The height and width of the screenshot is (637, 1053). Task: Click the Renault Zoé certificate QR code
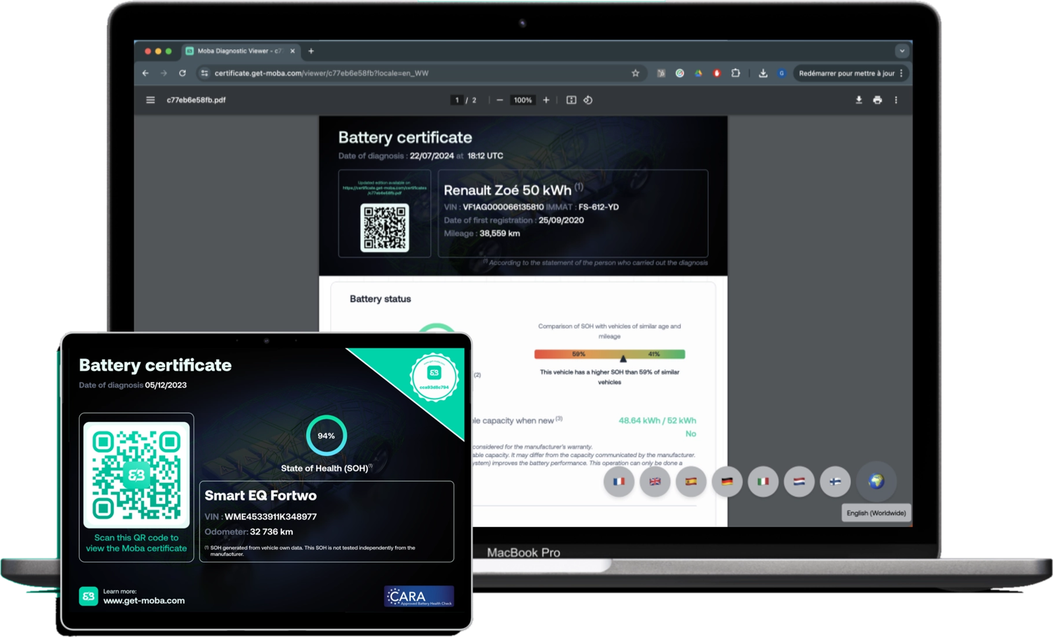coord(385,228)
